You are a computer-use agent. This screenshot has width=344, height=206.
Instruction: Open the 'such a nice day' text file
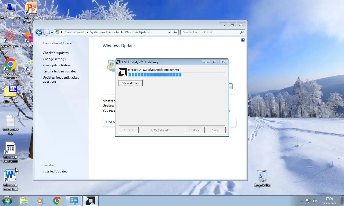coord(10,125)
